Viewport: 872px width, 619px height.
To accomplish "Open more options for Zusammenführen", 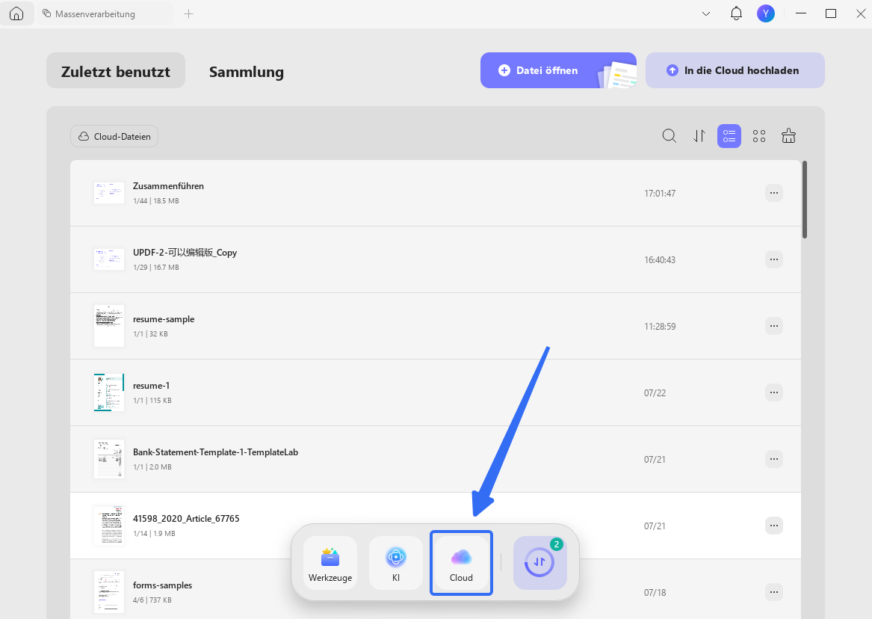I will [x=774, y=193].
